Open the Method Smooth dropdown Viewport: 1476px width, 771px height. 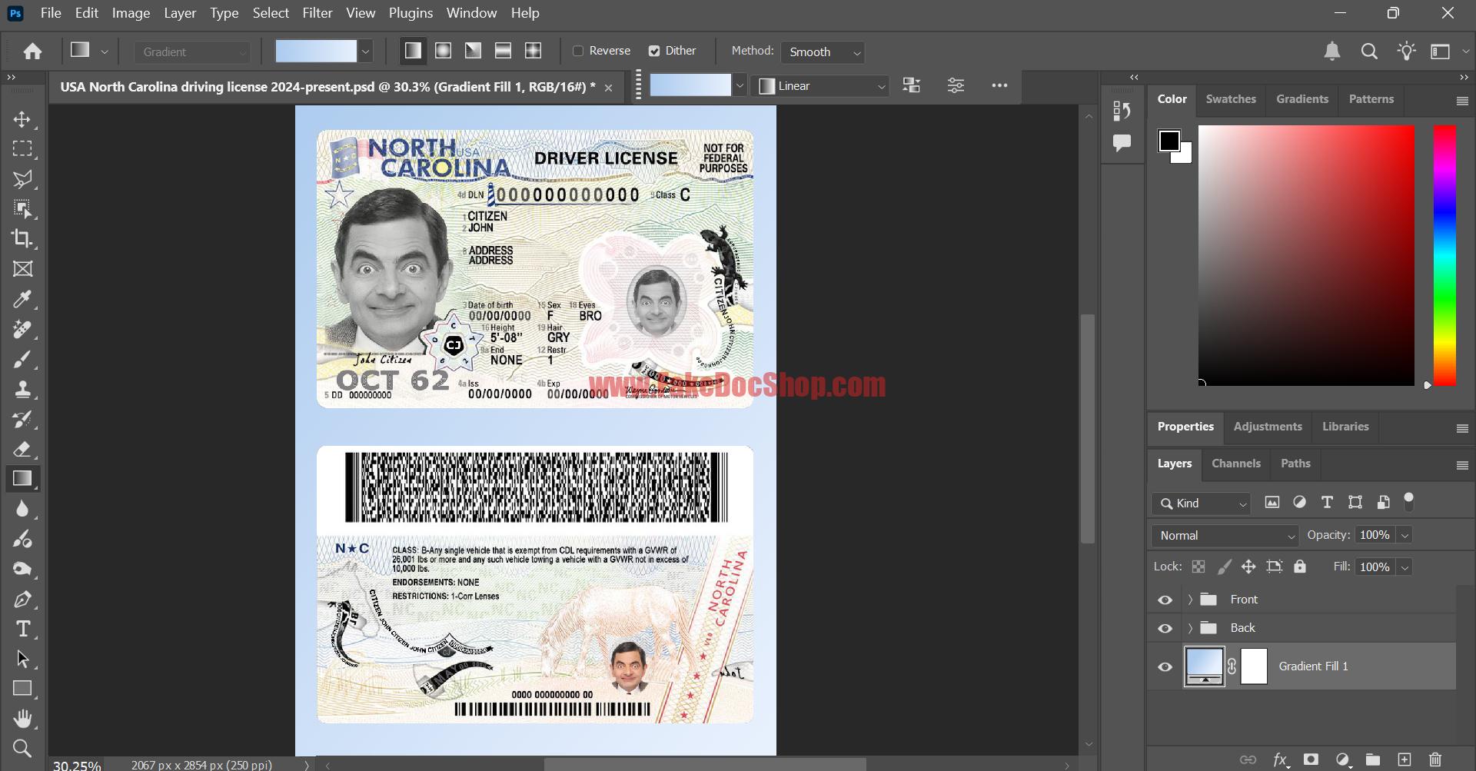[823, 52]
